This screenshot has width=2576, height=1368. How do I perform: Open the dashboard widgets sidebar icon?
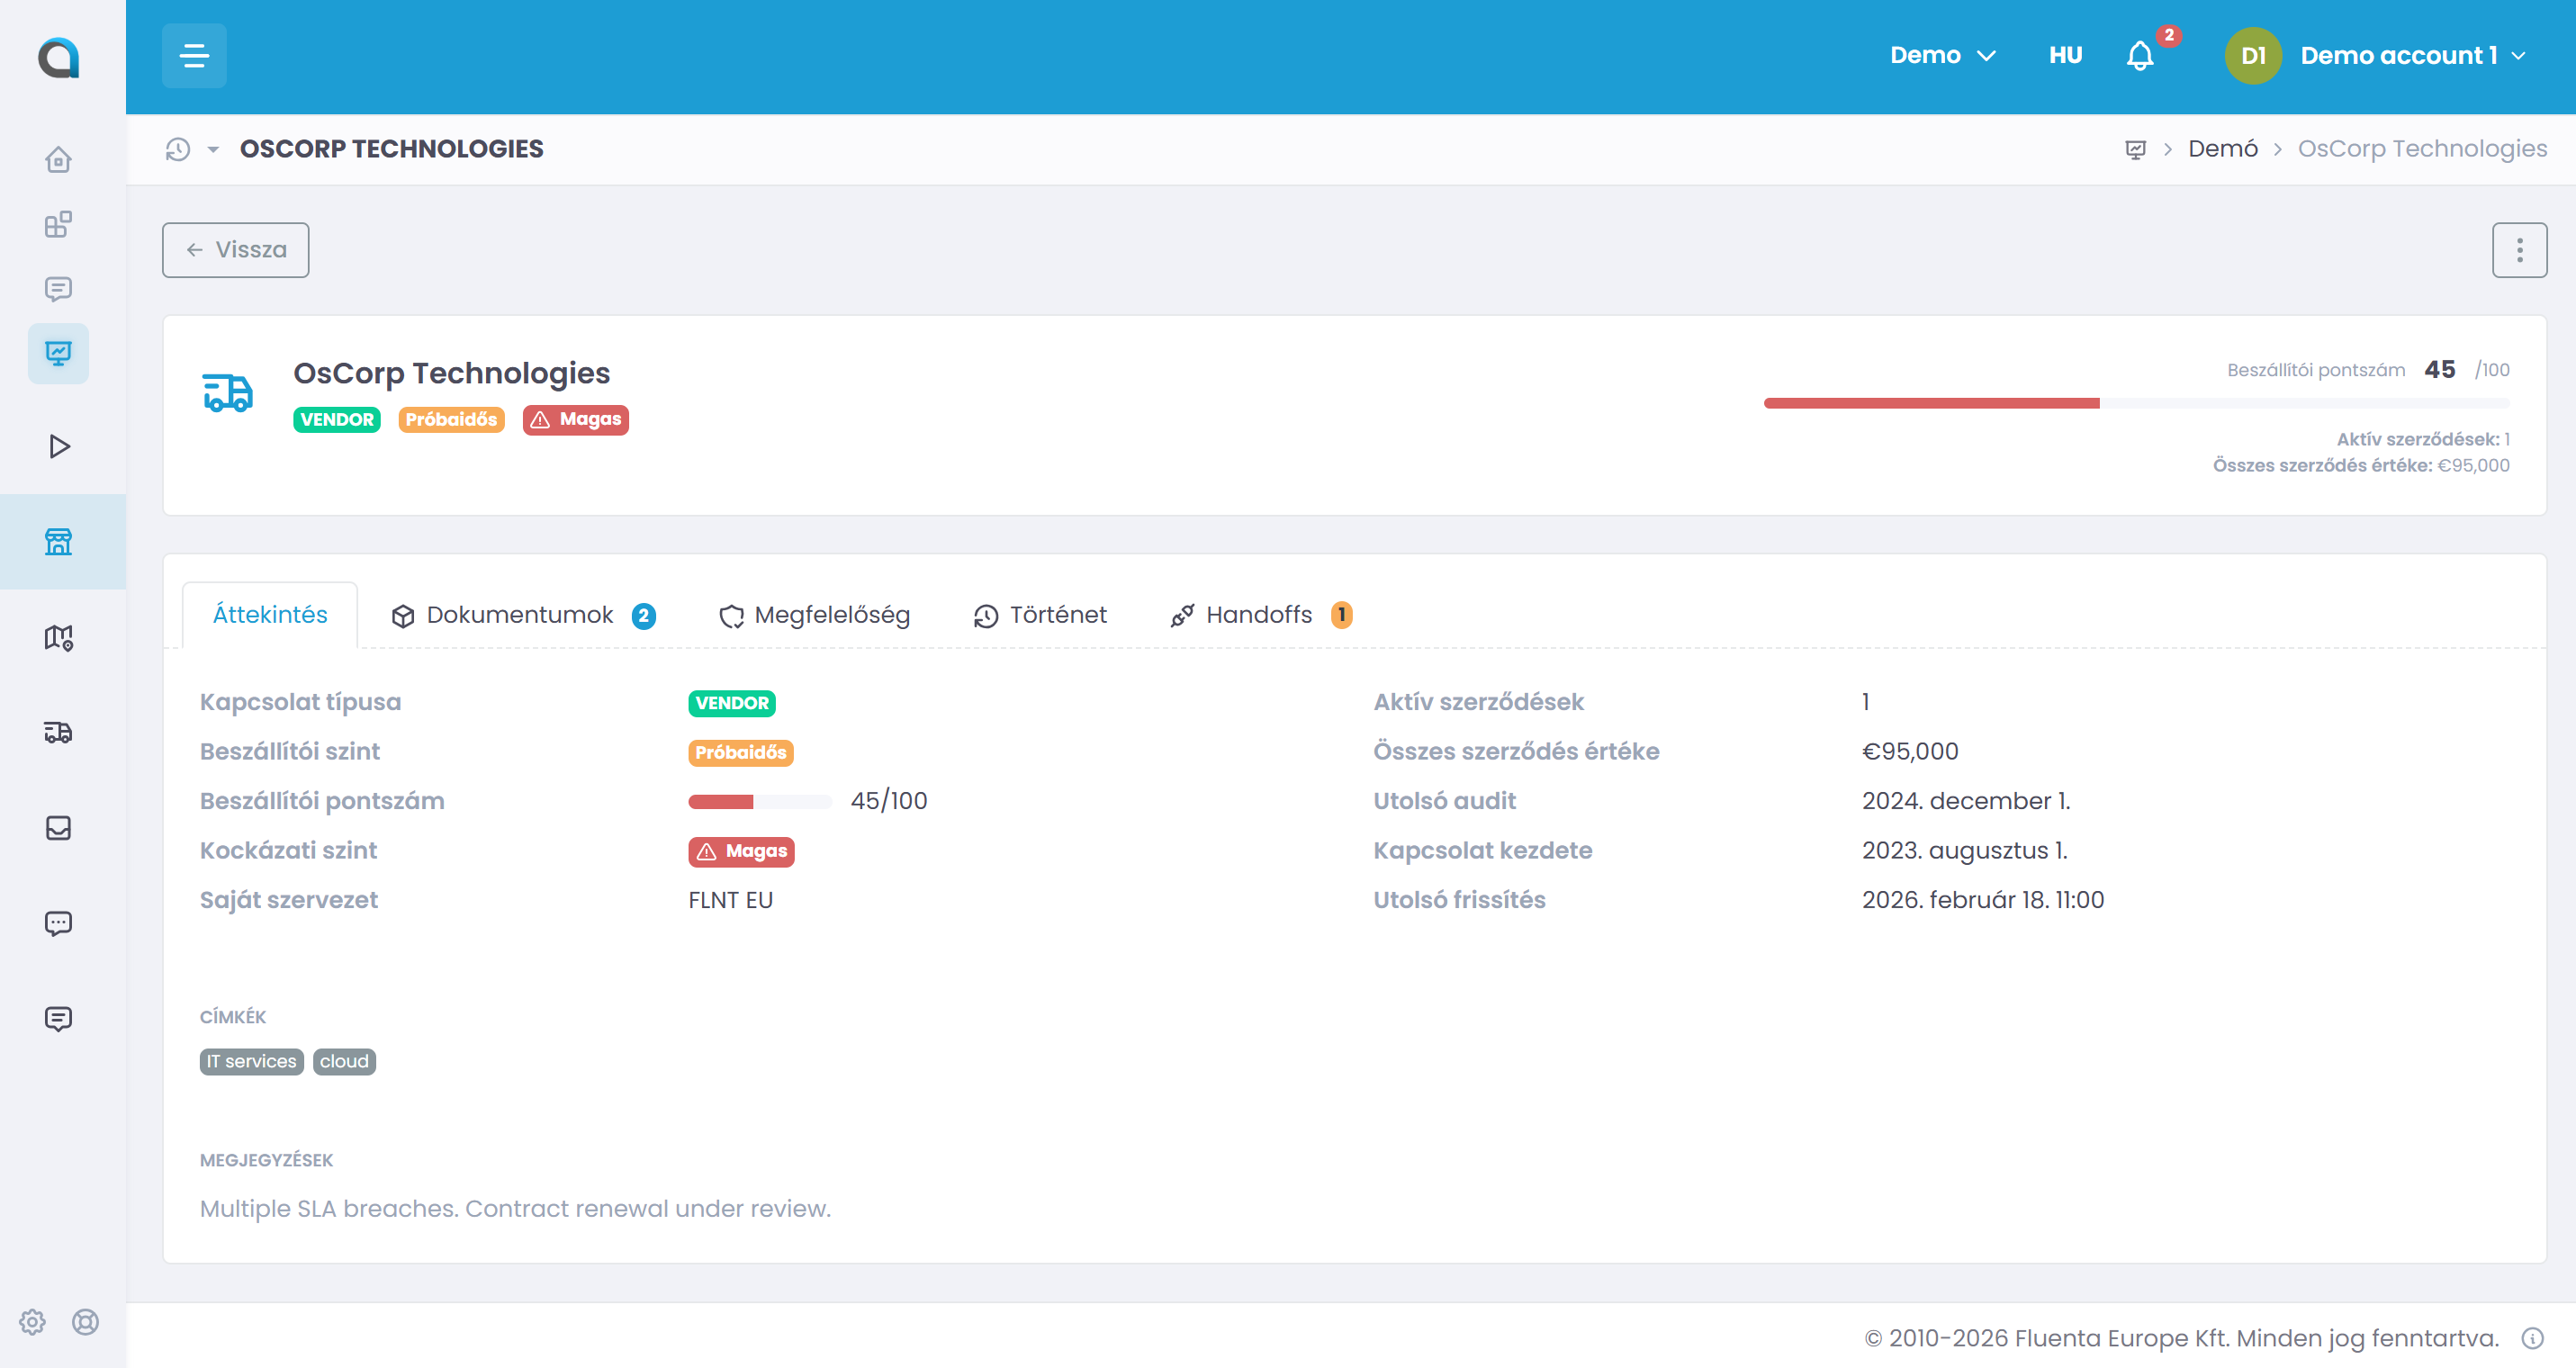pos(58,224)
